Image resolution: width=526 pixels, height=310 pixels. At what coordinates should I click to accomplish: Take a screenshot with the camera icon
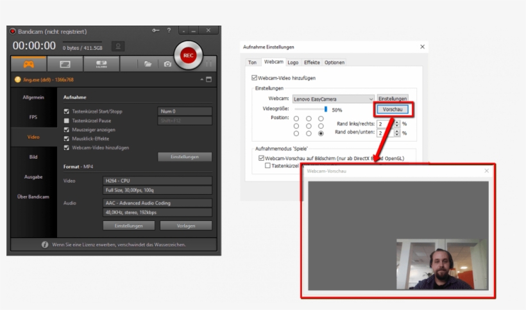coord(167,64)
